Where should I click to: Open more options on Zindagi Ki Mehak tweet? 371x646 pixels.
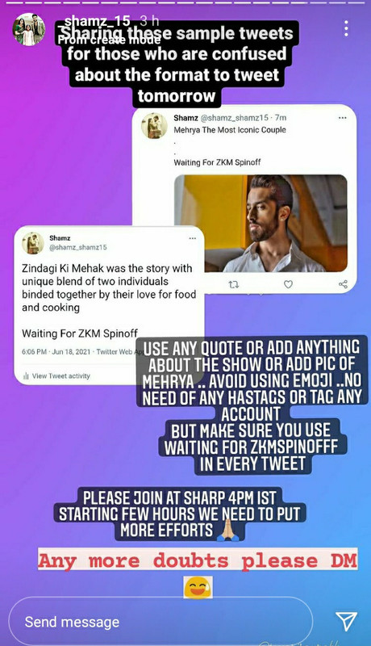coord(193,238)
